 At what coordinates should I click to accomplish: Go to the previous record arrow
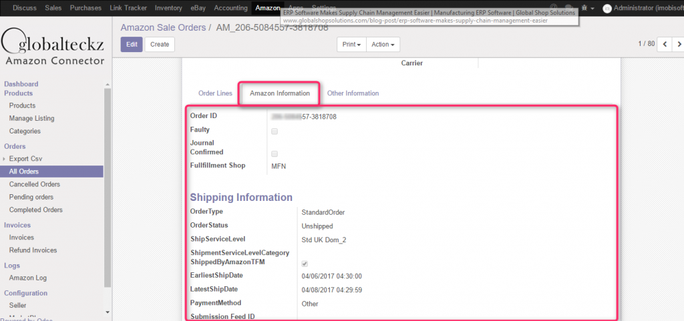665,44
